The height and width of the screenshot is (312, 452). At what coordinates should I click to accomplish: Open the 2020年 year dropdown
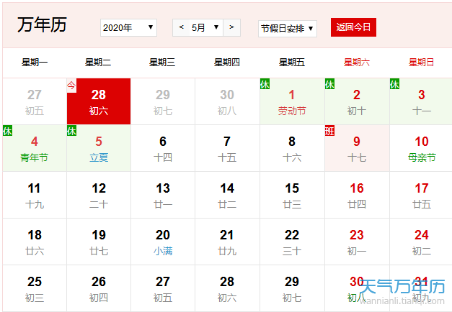pyautogui.click(x=128, y=27)
